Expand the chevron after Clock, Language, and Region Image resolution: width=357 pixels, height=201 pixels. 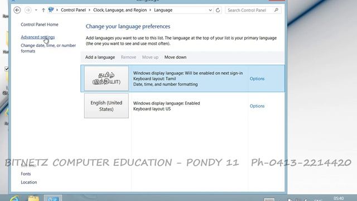(x=150, y=10)
